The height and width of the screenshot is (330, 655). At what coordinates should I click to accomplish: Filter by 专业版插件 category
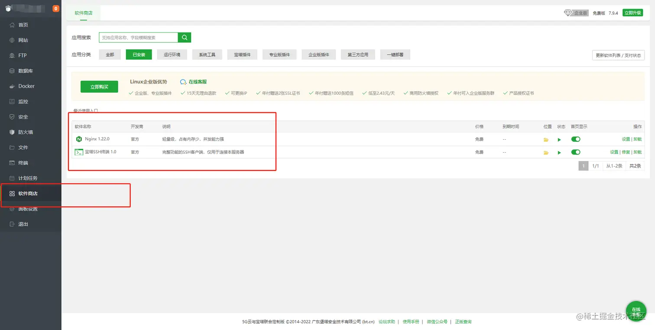tap(279, 55)
